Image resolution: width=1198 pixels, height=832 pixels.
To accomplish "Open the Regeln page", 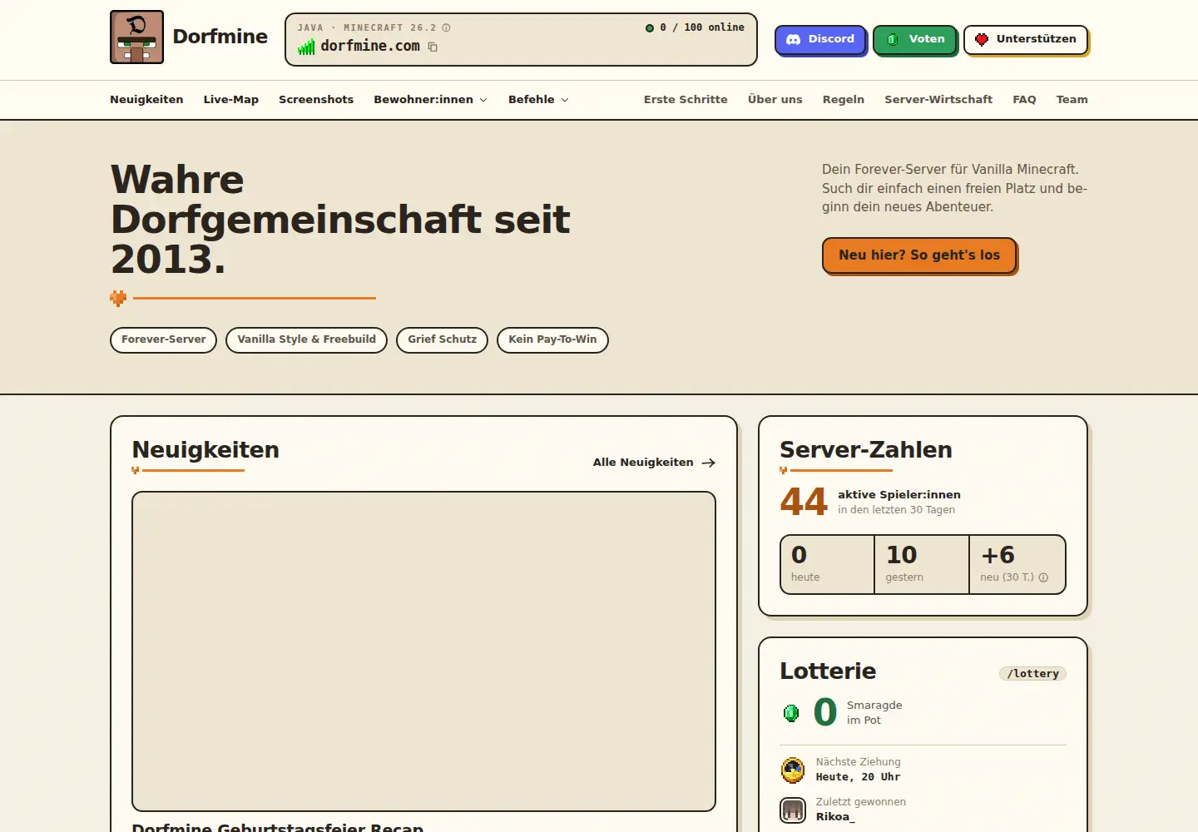I will point(844,100).
